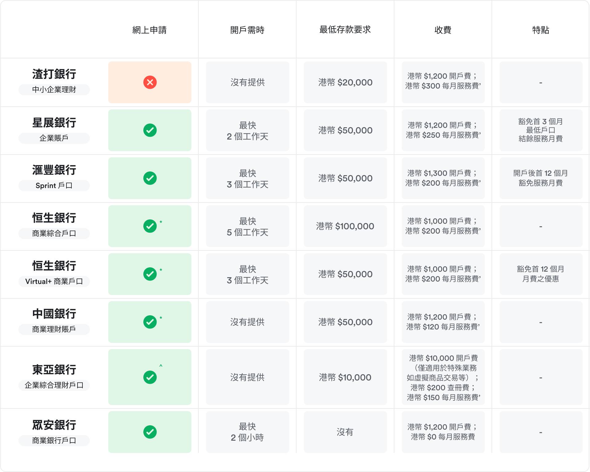Expand the 滙豐銀行 特點 waiver details
This screenshot has width=590, height=472.
pos(540,178)
